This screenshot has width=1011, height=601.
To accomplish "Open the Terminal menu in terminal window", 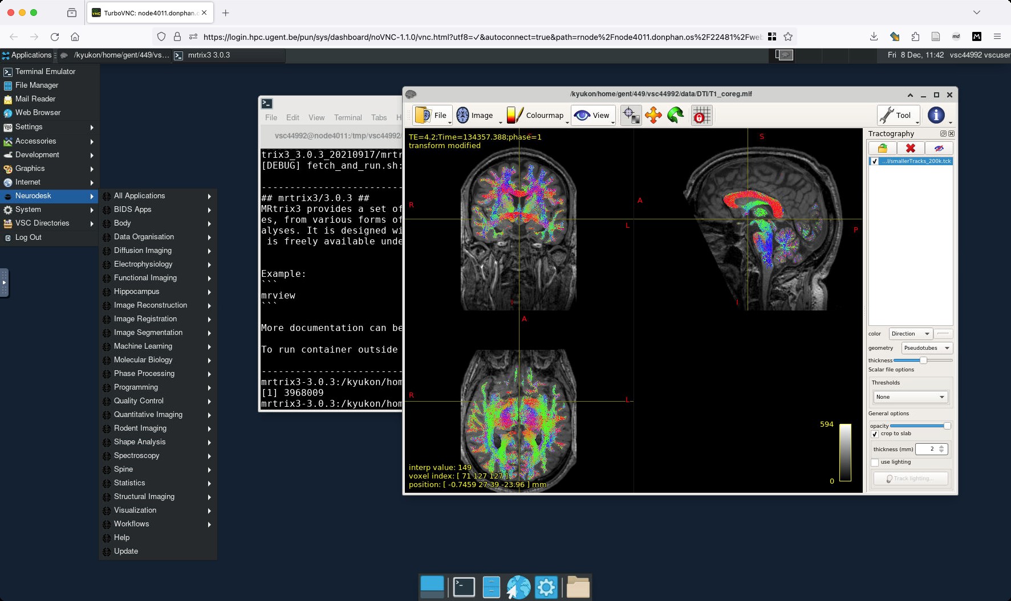I will pos(348,117).
